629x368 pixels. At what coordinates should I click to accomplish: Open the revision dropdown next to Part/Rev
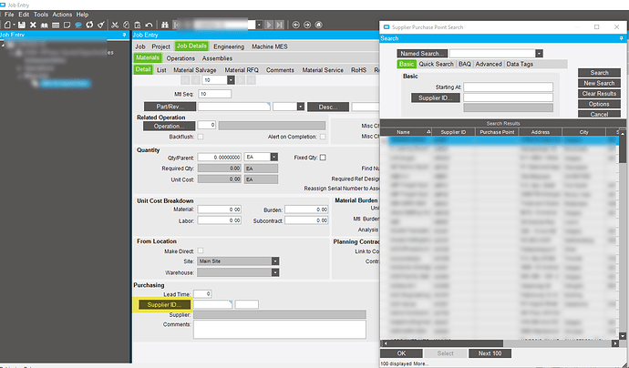click(301, 107)
